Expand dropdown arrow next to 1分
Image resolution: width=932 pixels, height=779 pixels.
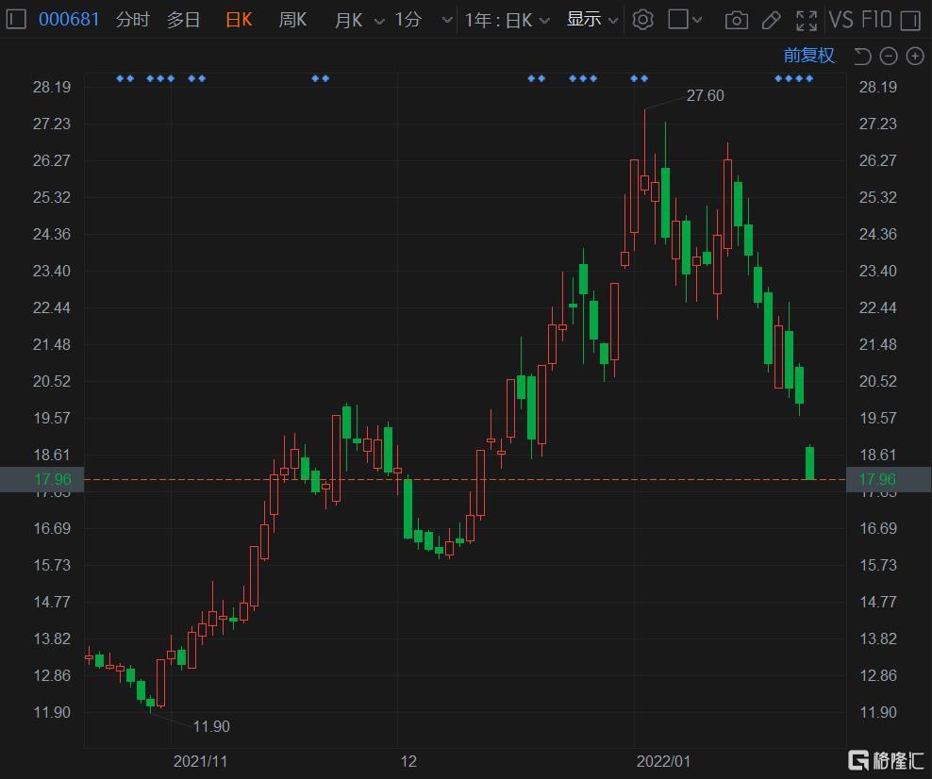click(447, 20)
